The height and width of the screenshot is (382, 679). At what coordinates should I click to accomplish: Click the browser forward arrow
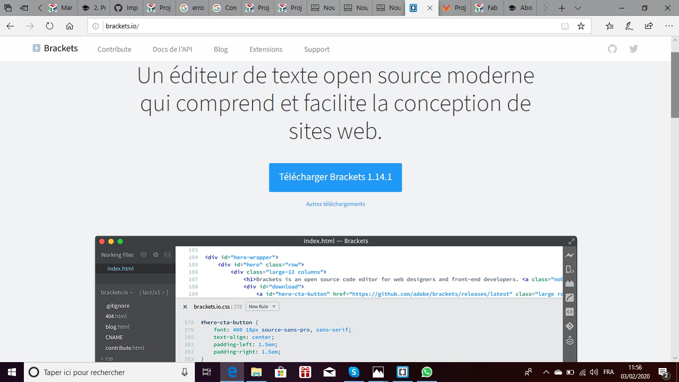[x=30, y=26]
